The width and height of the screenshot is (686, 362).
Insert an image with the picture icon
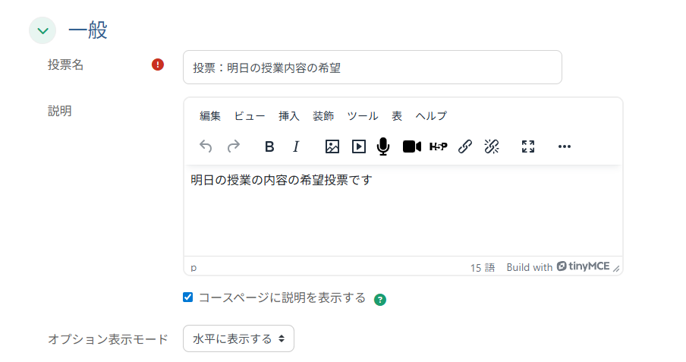click(332, 146)
